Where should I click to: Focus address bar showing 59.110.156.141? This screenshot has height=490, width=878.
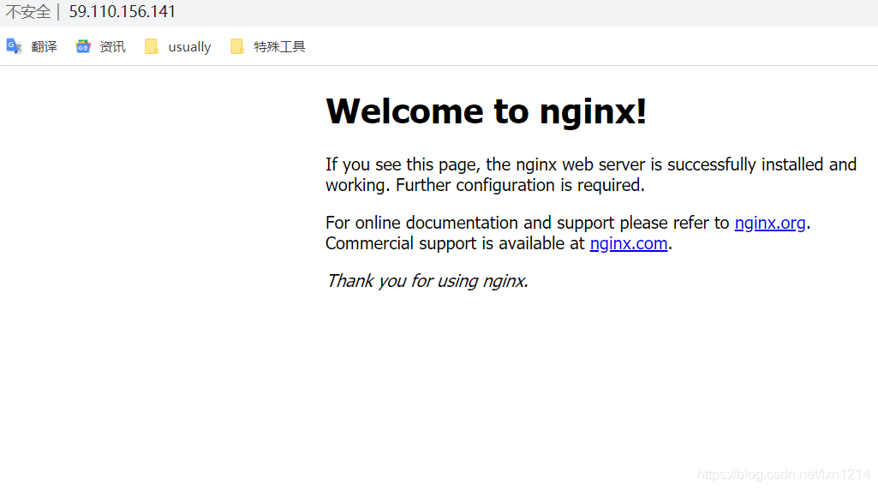(122, 12)
